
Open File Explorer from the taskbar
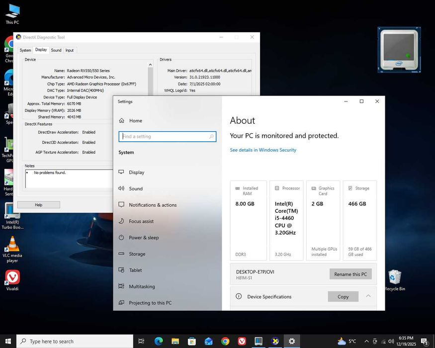(x=175, y=341)
